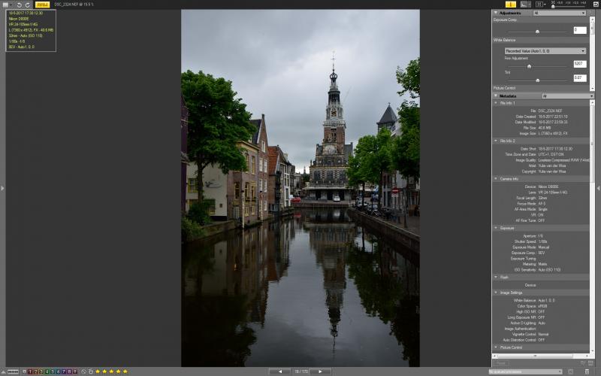The image size is (601, 376).
Task: Apply color label 2
Action: pos(35,371)
